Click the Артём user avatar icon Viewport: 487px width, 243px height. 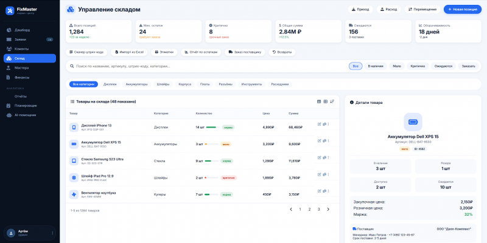tap(11, 233)
